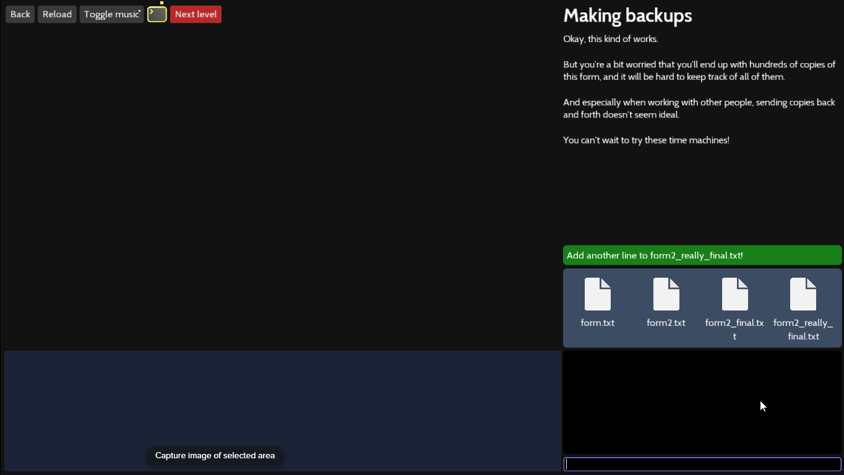The height and width of the screenshot is (475, 844).
Task: Go to the Next level
Action: [196, 14]
